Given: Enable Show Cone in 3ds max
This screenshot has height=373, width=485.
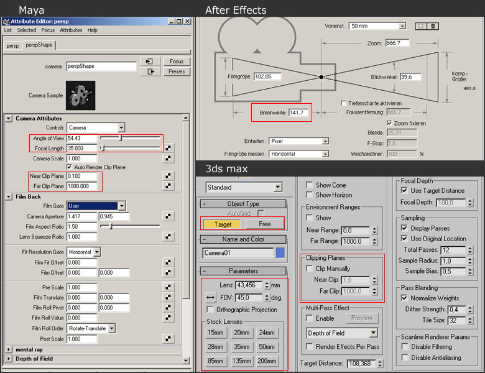Looking at the screenshot, I should (x=309, y=185).
